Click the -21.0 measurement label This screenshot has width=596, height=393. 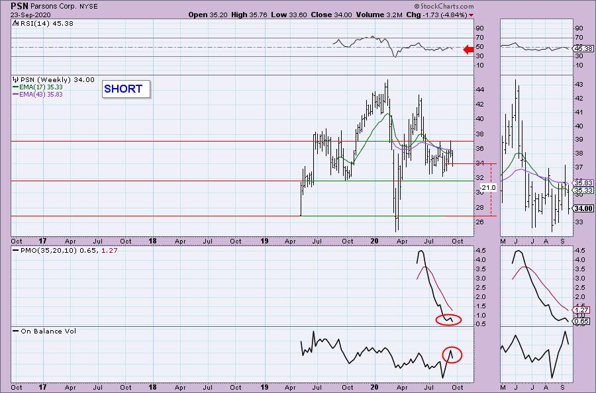488,188
